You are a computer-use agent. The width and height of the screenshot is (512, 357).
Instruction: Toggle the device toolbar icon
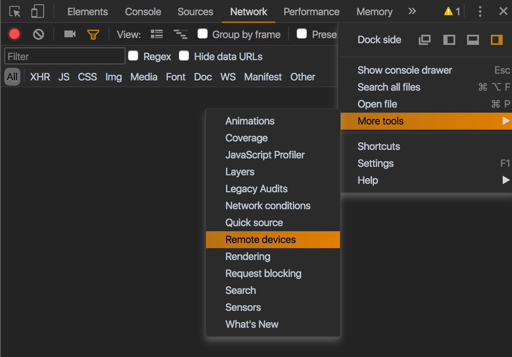click(36, 11)
